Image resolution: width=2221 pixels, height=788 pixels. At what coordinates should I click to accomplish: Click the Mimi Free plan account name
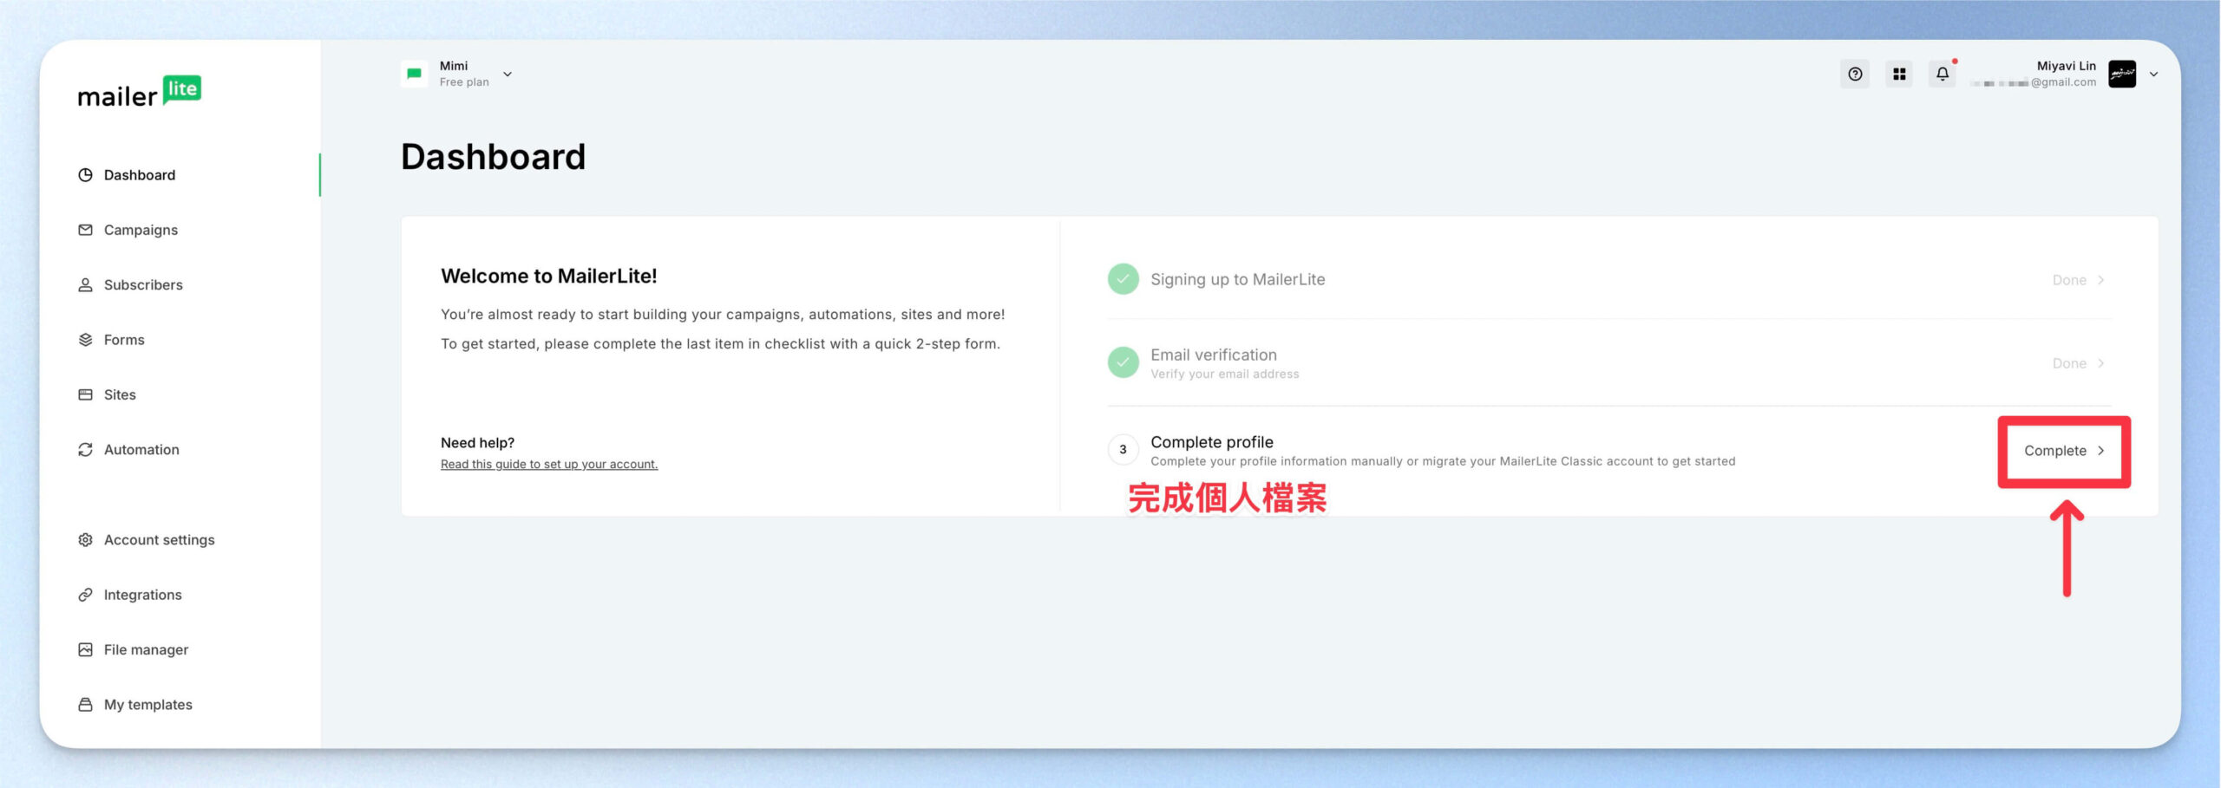coord(454,66)
